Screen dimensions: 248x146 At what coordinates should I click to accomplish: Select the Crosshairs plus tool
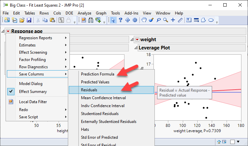point(173,20)
